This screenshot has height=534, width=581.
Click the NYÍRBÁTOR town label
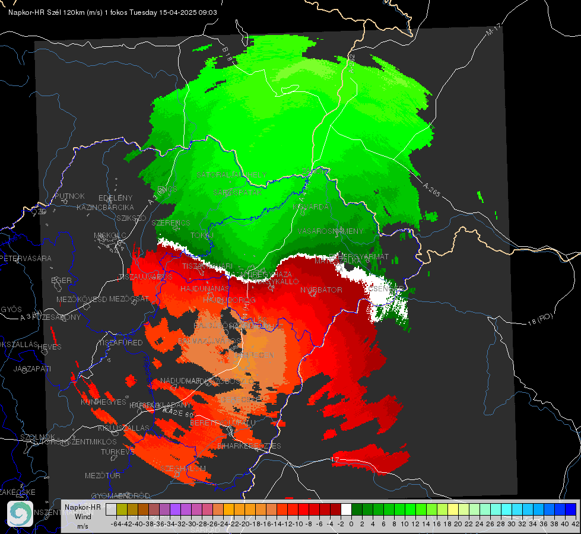click(321, 290)
